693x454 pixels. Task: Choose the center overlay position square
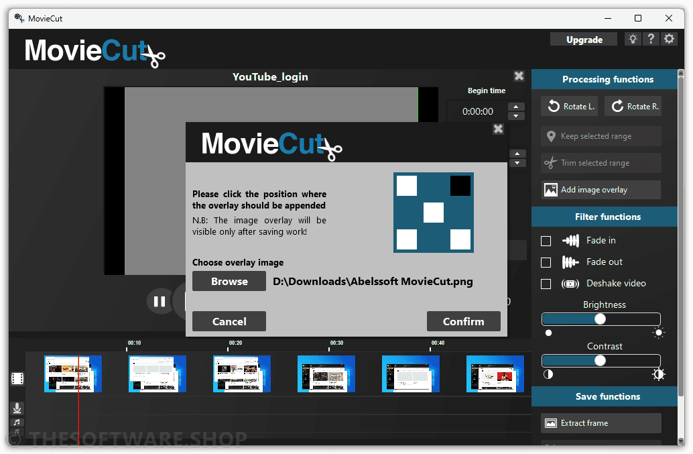point(434,213)
